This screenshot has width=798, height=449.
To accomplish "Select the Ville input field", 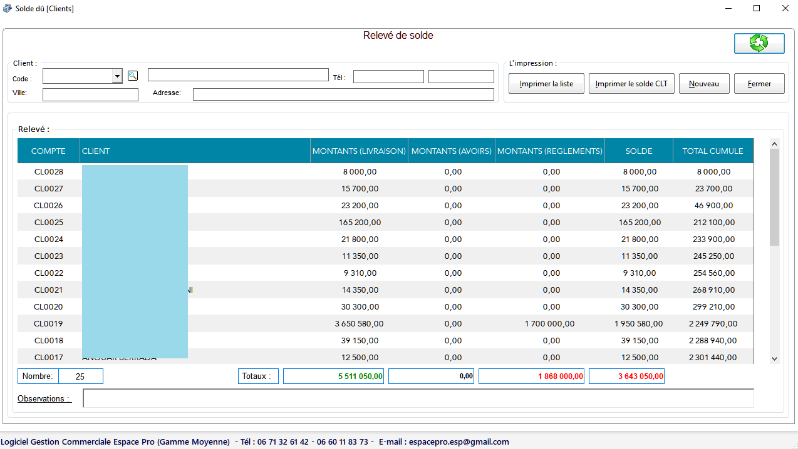I will pyautogui.click(x=90, y=94).
